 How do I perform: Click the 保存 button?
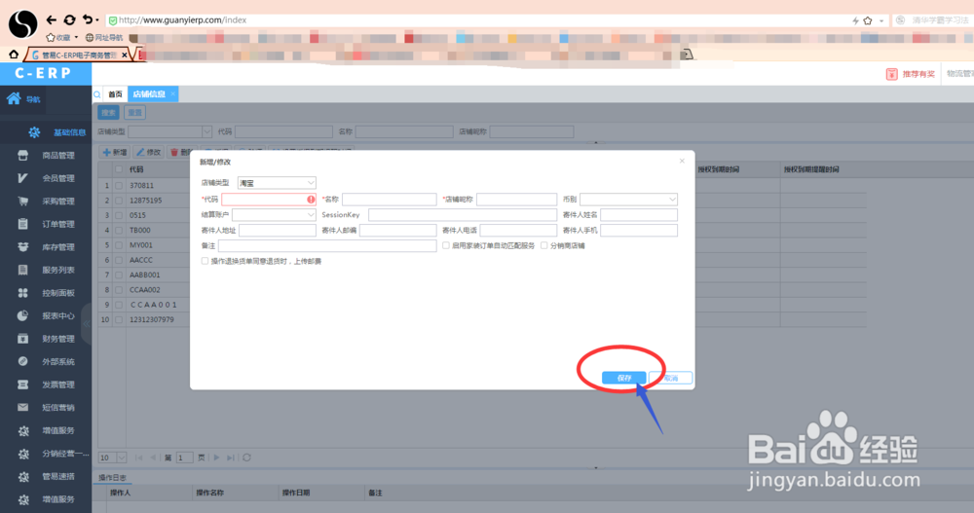click(x=623, y=378)
